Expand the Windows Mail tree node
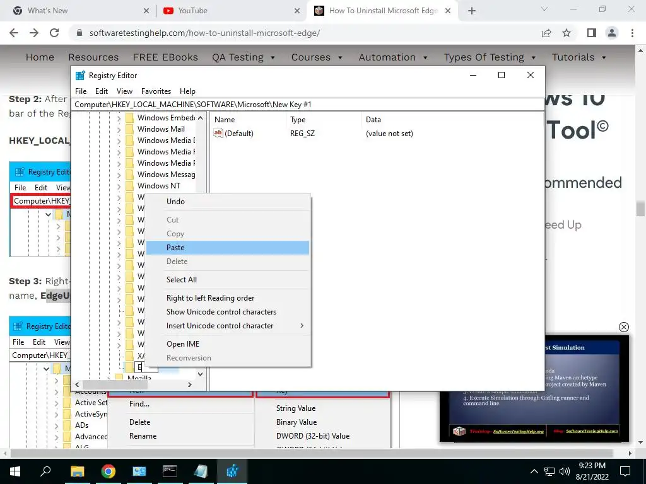 click(119, 130)
